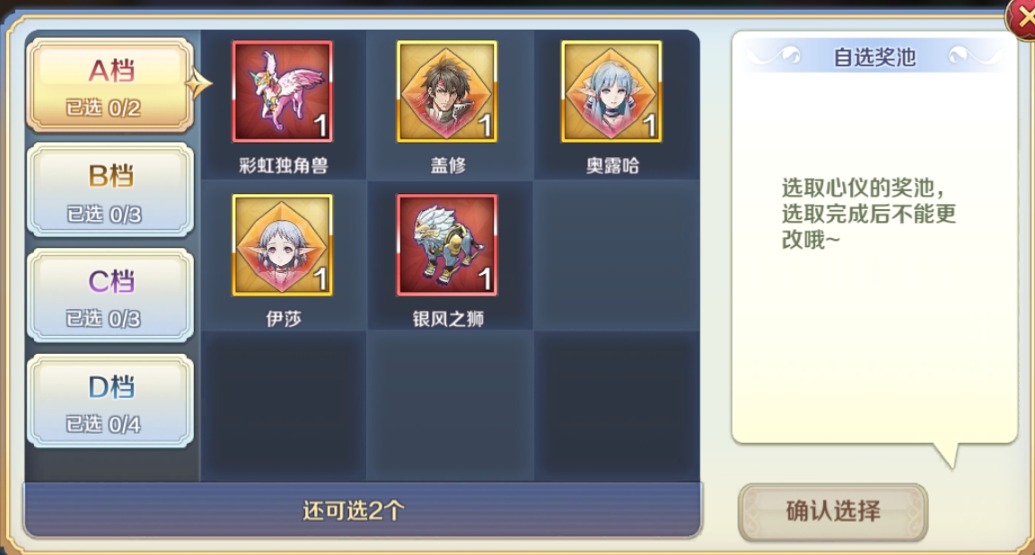Select the 伊莎 character portrait
The image size is (1035, 555).
click(283, 244)
